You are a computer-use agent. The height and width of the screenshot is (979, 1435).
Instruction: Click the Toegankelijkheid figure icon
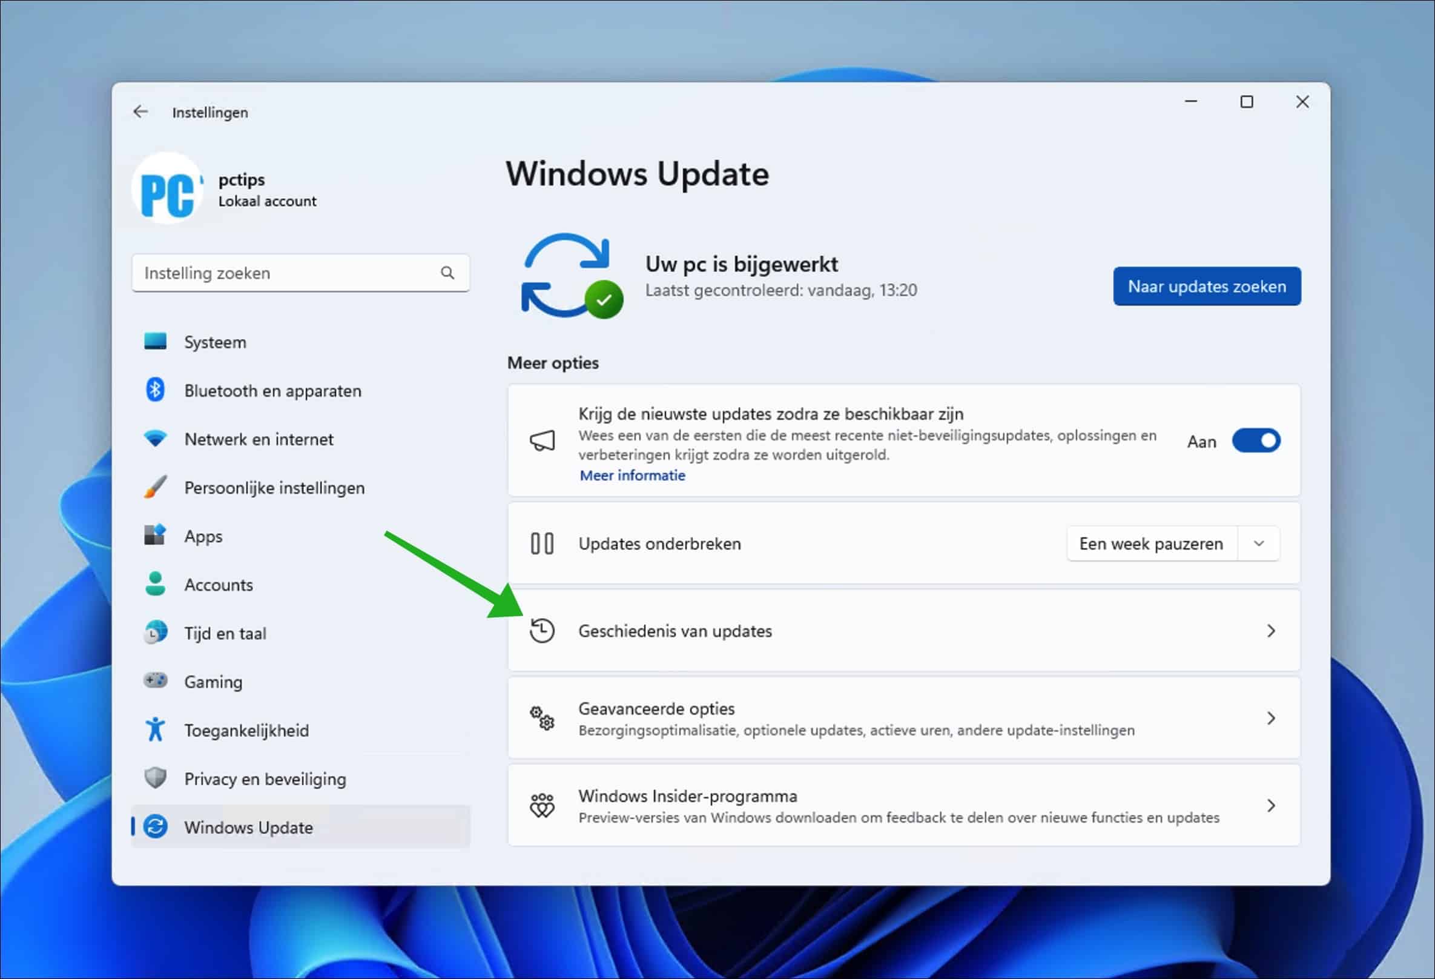(x=155, y=729)
